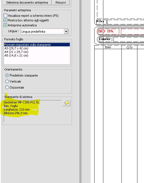Open the Lingua dropdown arrow

[66, 32]
